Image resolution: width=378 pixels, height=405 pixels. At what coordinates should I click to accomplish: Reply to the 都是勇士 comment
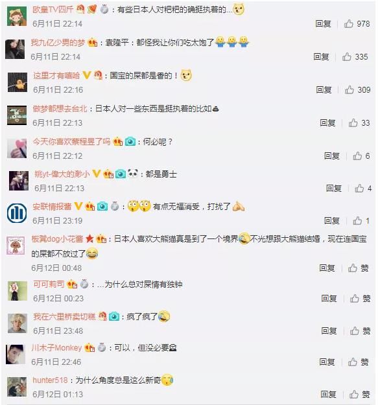click(333, 189)
